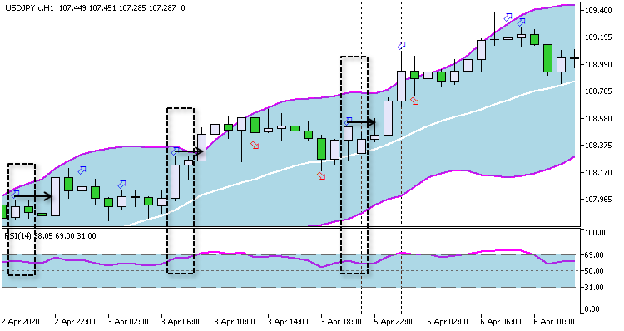The image size is (624, 331).
Task: Click the 3 Apr 06:00 time label
Action: (181, 322)
